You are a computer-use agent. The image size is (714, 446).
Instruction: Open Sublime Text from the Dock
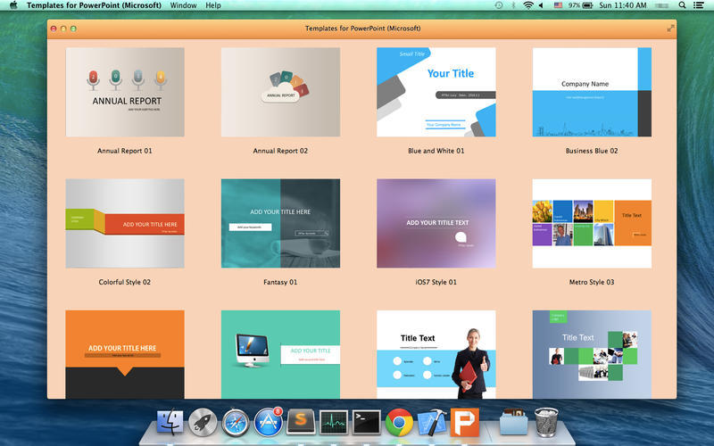click(301, 422)
